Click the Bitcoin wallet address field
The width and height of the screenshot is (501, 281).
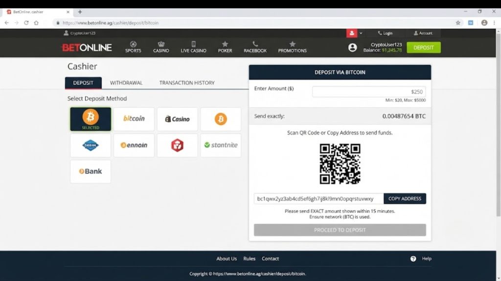[x=319, y=199]
